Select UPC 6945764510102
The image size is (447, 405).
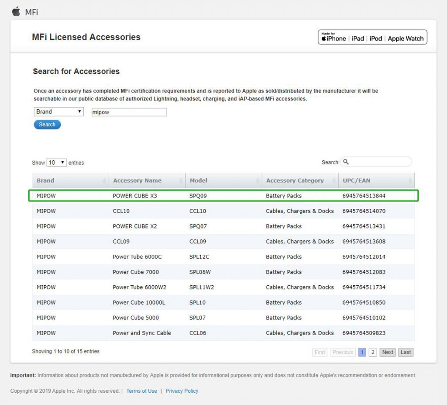[364, 318]
